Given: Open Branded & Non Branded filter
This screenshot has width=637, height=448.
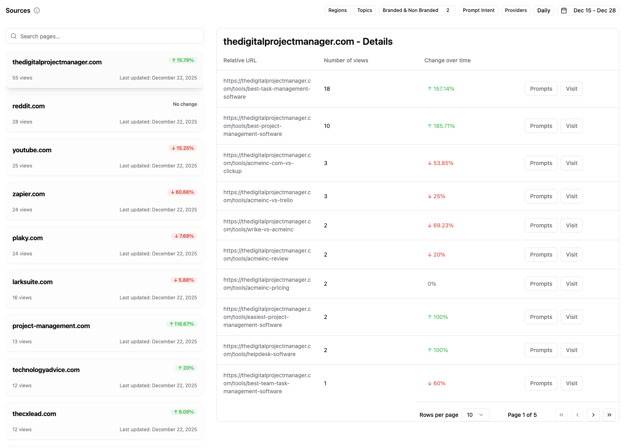Looking at the screenshot, I should tap(417, 10).
